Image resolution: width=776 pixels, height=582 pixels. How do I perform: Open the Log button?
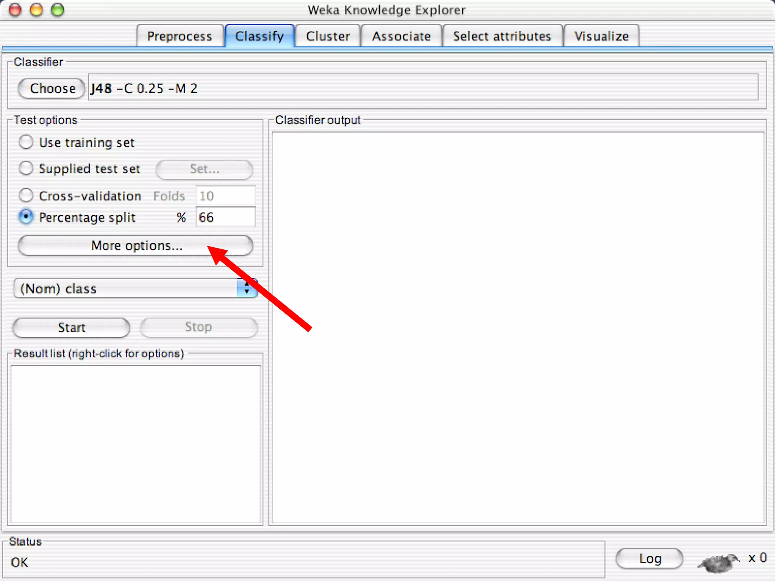click(649, 559)
